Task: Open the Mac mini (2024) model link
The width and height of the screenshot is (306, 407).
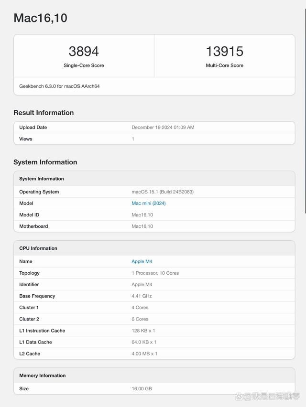Action: click(148, 203)
